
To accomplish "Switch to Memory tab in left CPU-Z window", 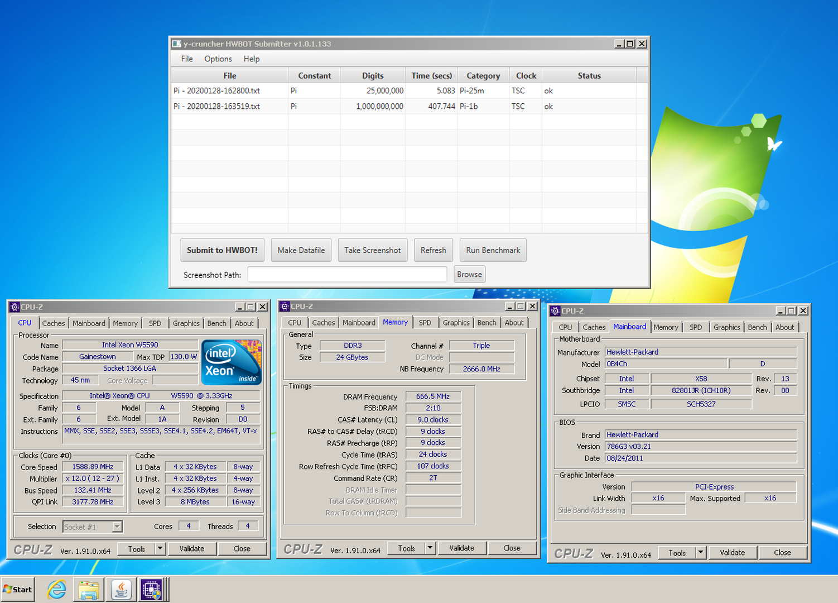I will click(x=125, y=323).
